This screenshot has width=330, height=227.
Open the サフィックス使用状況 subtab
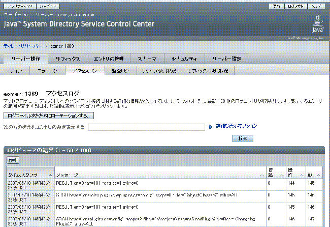(x=208, y=71)
